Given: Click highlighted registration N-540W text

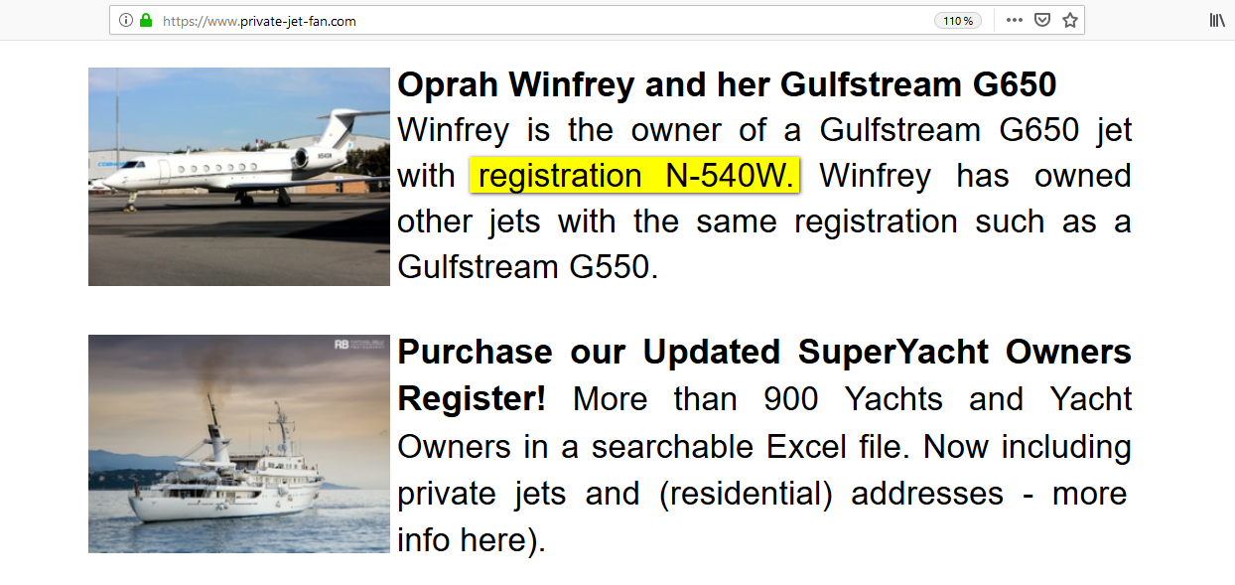Looking at the screenshot, I should [x=635, y=176].
